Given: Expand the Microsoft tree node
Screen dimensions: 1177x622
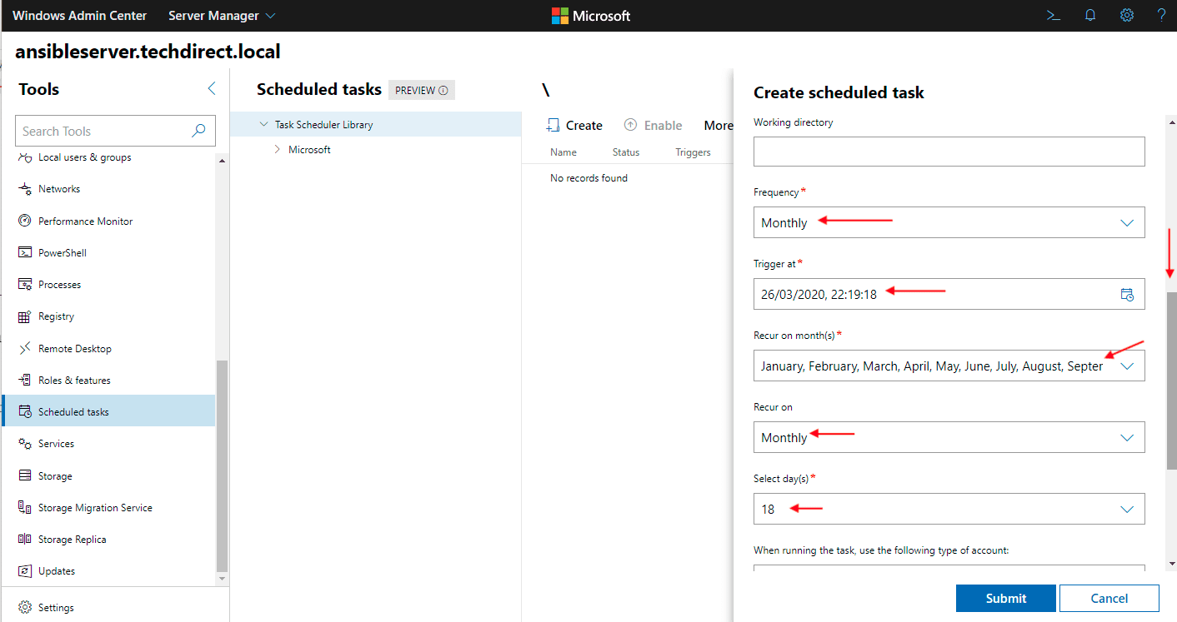Looking at the screenshot, I should click(278, 150).
